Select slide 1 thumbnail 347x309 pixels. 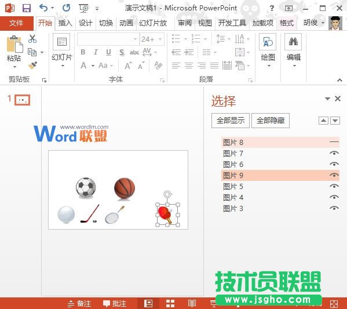(x=22, y=100)
